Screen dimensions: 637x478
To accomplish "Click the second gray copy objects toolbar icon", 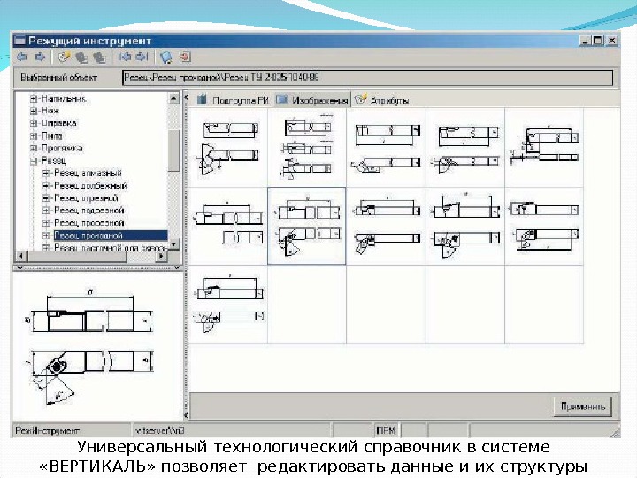I will 99,58.
